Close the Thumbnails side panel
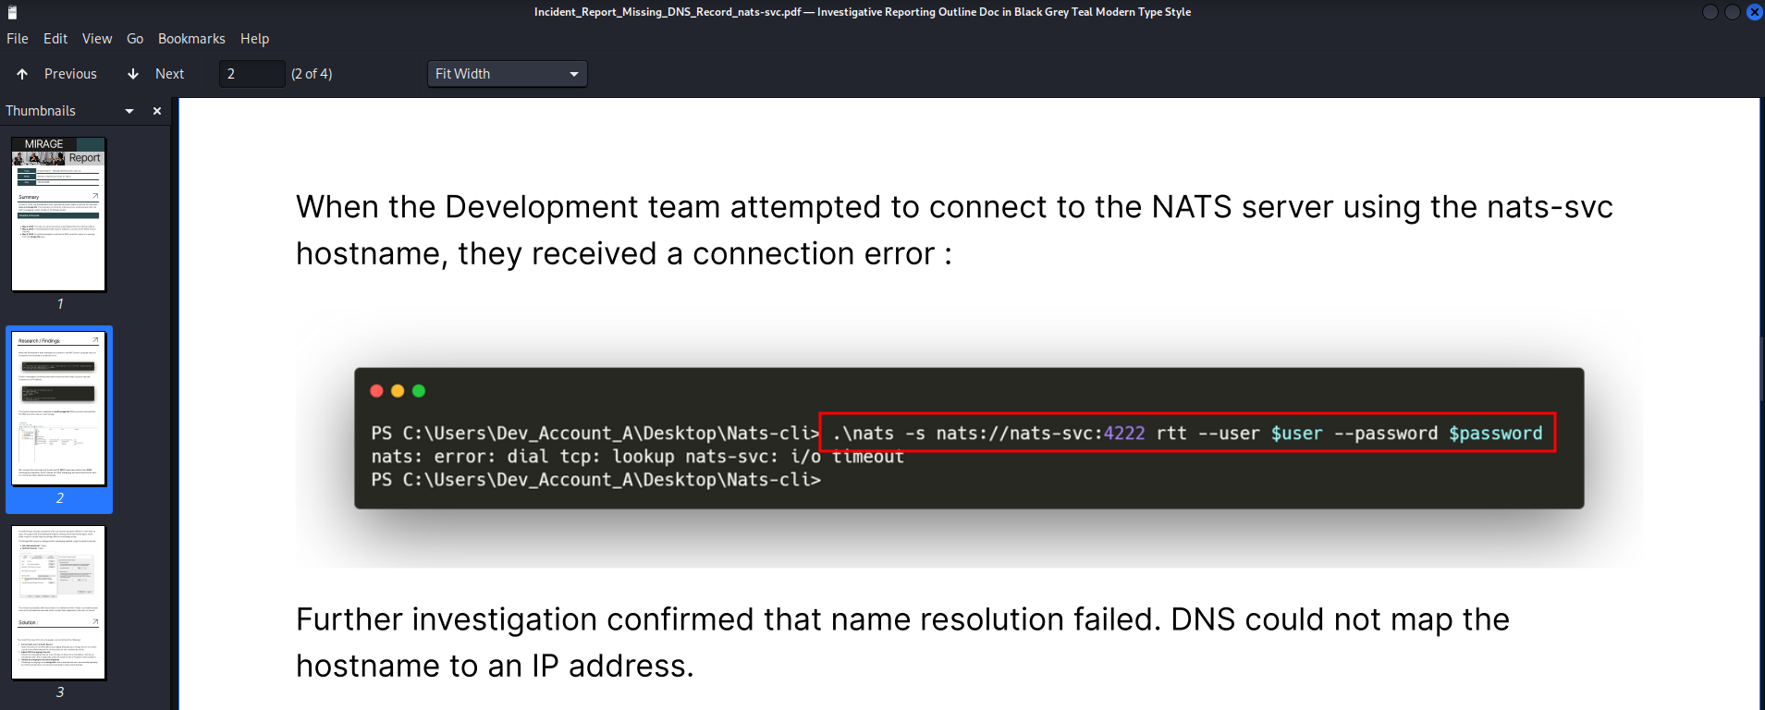Image resolution: width=1765 pixels, height=710 pixels. pos(157,111)
